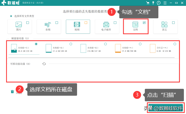186x114 pixels.
Task: Enable the 视频 video checkbox
Action: pos(86,23)
